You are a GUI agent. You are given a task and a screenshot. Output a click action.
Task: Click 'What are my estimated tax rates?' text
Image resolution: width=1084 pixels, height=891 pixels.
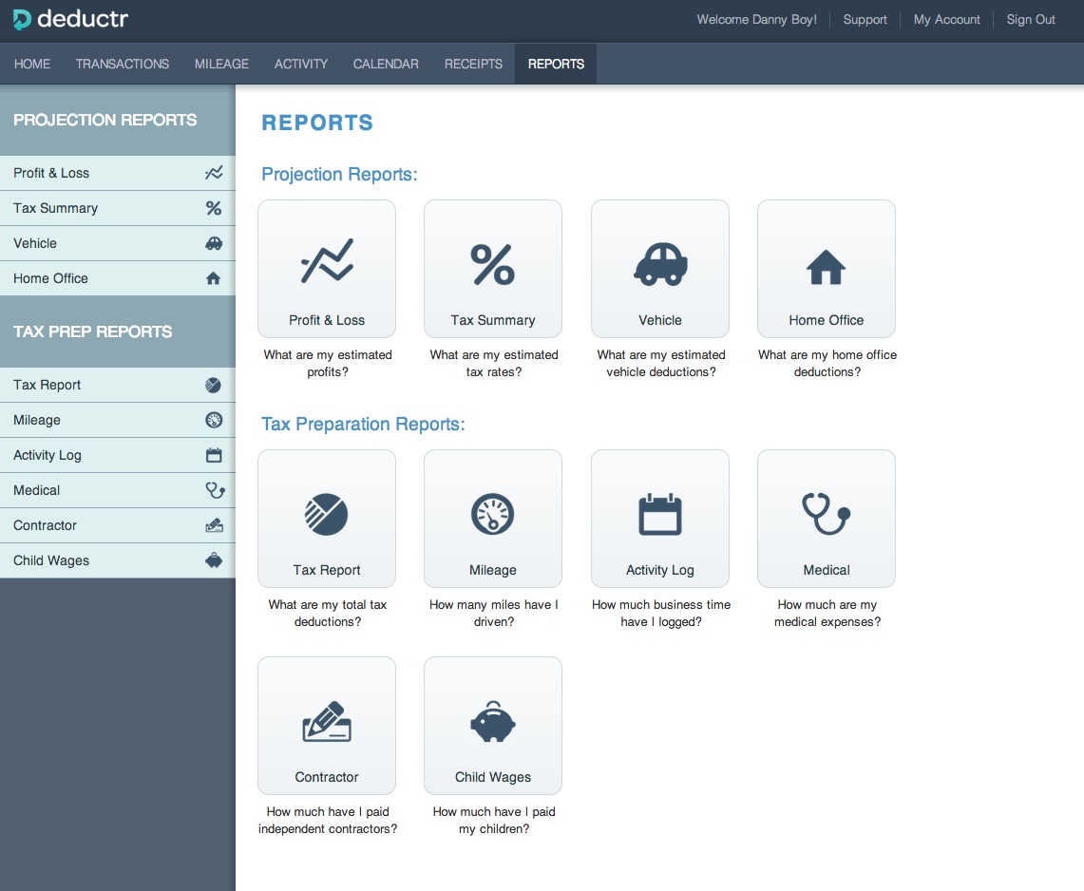point(494,363)
